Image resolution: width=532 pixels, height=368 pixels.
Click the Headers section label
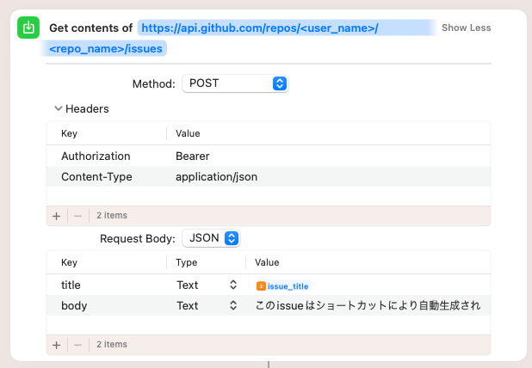(x=87, y=109)
